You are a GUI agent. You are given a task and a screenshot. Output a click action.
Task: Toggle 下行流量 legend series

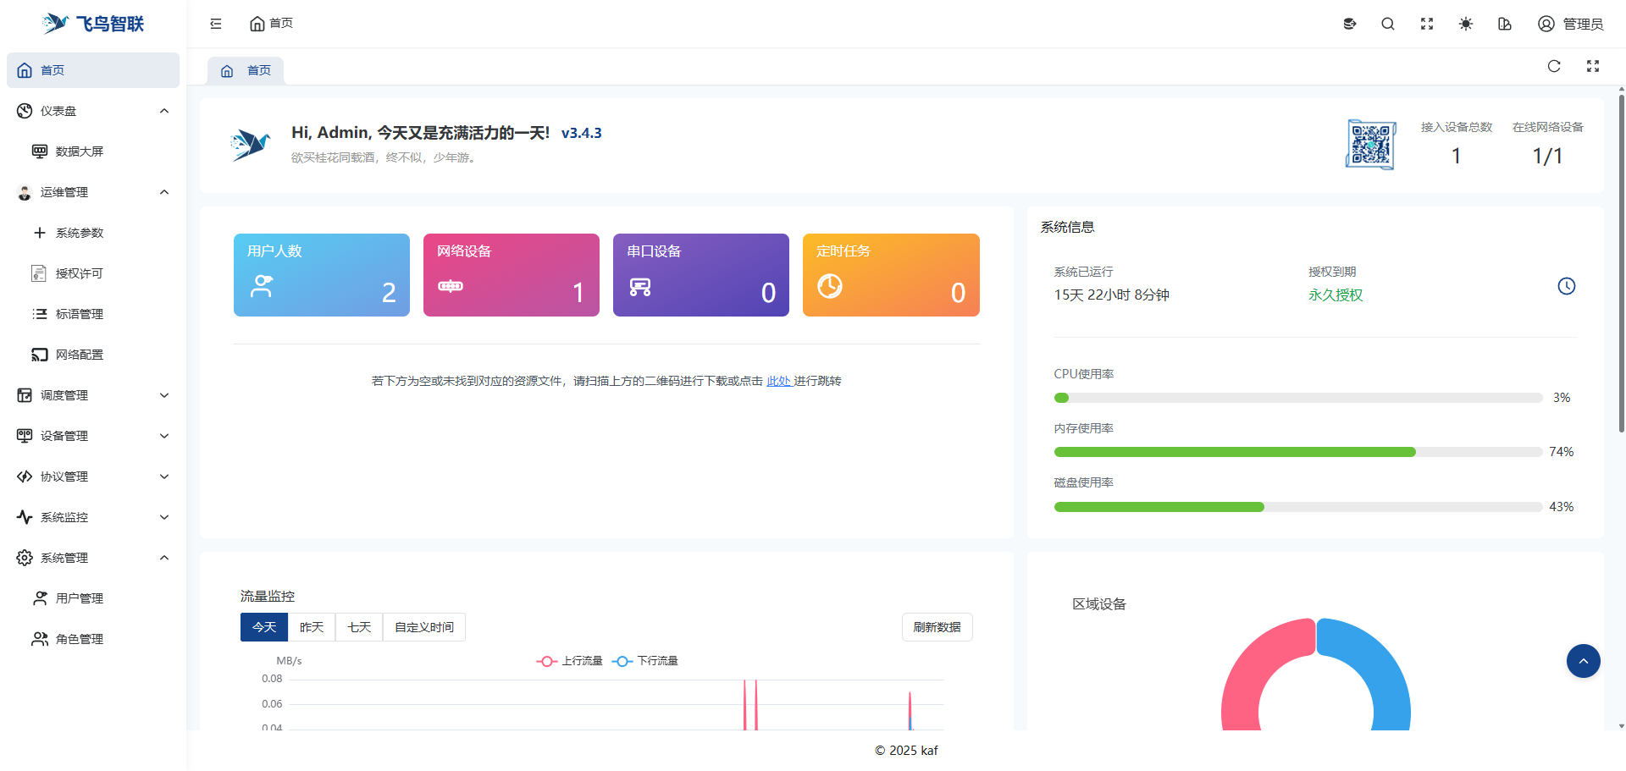[644, 661]
